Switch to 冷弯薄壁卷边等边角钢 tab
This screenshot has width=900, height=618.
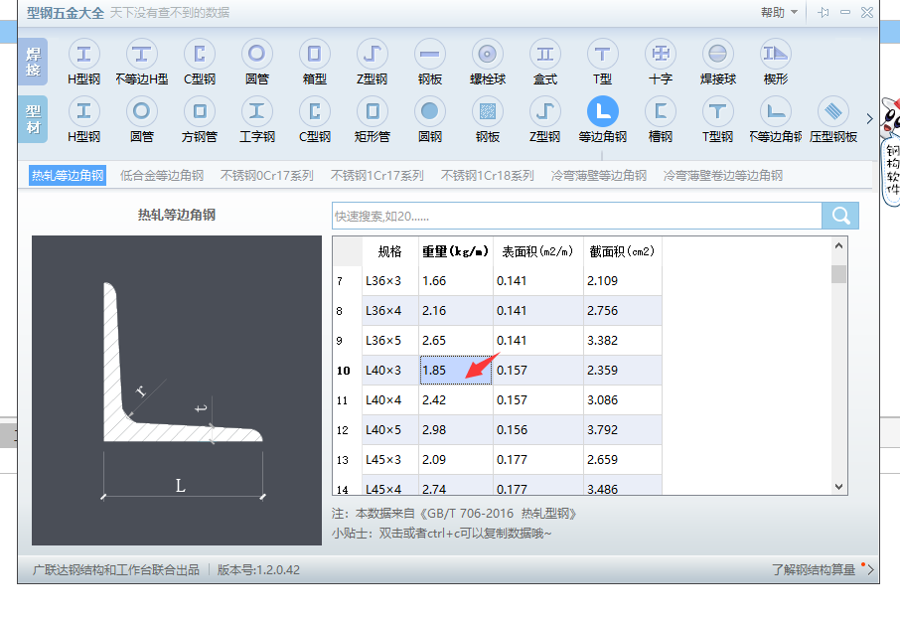(723, 175)
